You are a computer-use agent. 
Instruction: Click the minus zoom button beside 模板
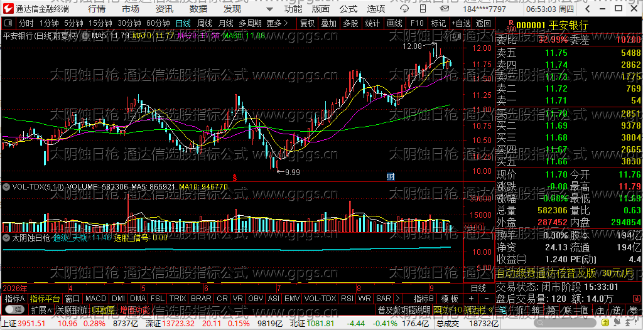[487, 299]
